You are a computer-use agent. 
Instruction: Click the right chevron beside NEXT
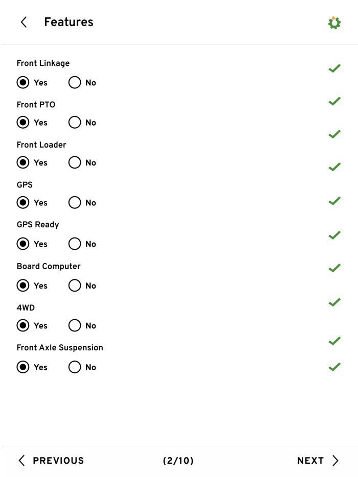click(x=335, y=461)
